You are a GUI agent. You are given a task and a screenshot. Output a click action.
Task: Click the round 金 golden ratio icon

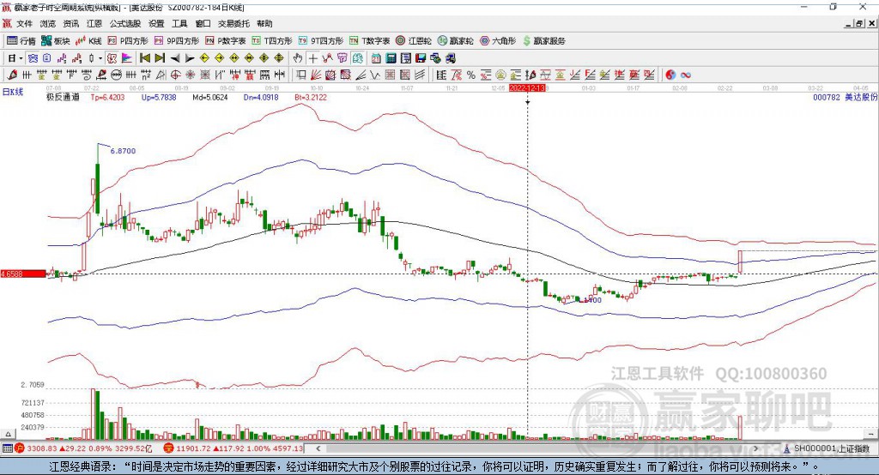point(500,75)
